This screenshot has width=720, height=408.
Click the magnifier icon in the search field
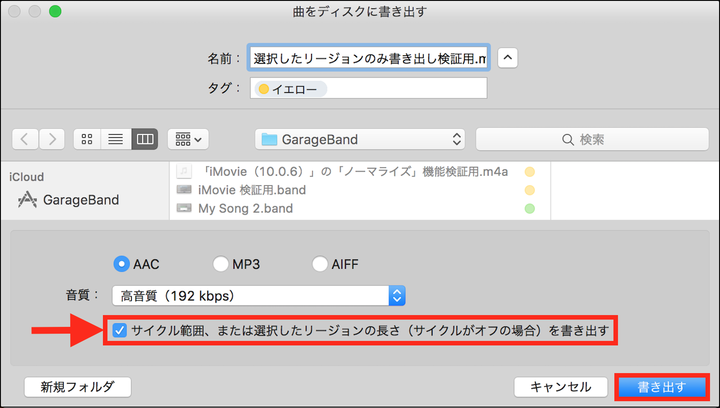[x=568, y=140]
